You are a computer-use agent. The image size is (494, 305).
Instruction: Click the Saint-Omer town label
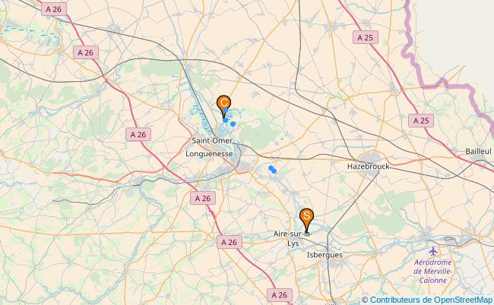tap(212, 140)
